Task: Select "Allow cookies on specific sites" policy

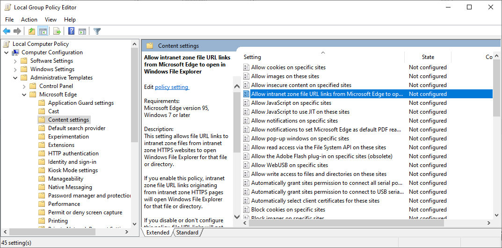Action: tap(288, 67)
